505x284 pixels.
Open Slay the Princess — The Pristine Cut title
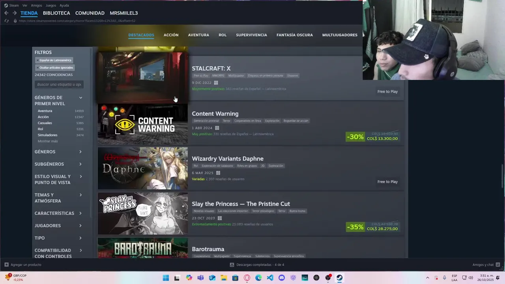241,204
